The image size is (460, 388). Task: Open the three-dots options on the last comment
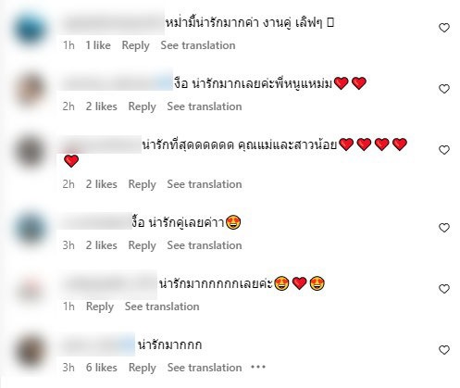point(258,367)
